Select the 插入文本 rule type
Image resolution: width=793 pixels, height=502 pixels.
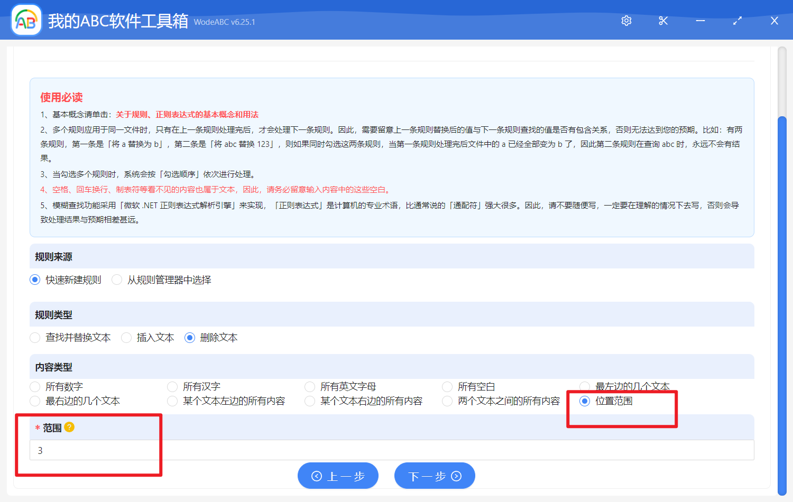126,338
